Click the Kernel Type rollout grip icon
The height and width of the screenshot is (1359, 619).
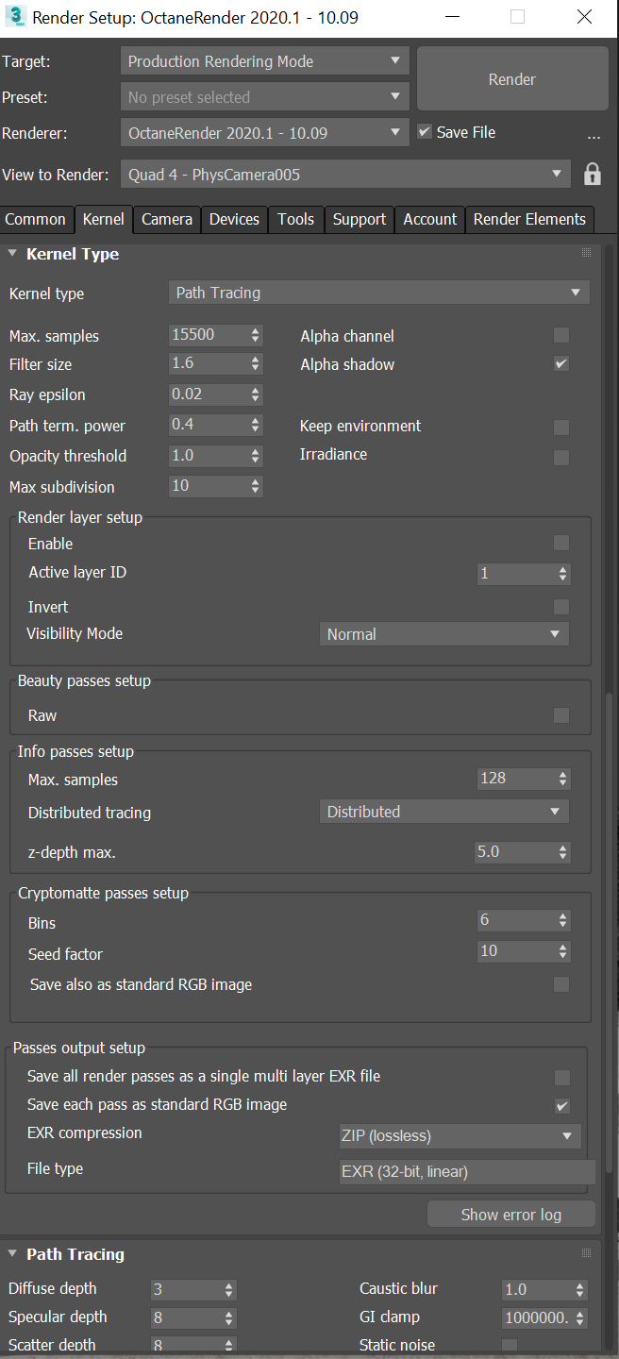click(x=586, y=253)
